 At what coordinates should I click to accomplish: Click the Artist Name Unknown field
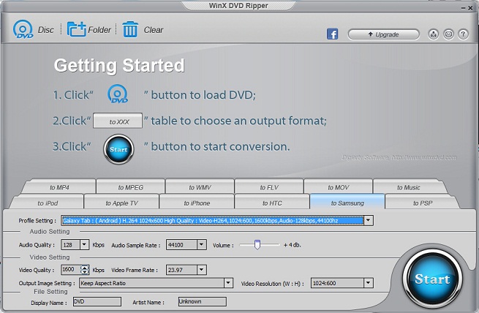click(203, 302)
